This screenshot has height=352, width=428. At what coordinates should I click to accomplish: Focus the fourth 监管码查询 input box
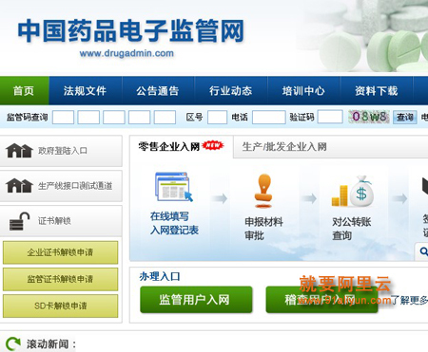pyautogui.click(x=139, y=117)
